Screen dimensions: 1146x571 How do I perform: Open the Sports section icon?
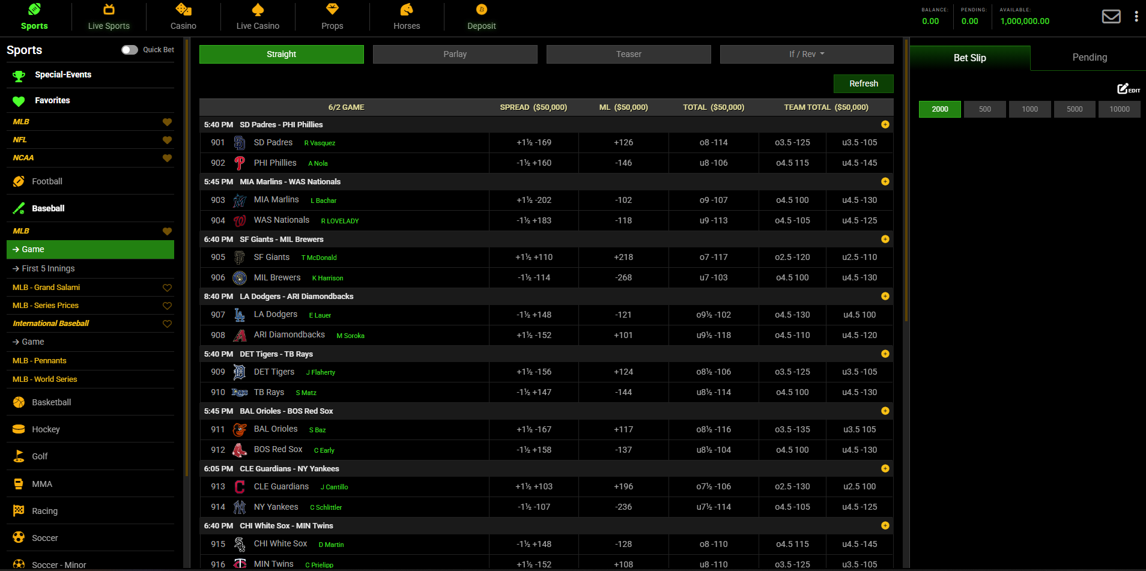(x=34, y=10)
